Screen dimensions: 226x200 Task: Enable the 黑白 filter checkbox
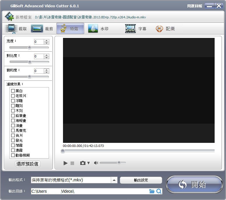[13, 91]
